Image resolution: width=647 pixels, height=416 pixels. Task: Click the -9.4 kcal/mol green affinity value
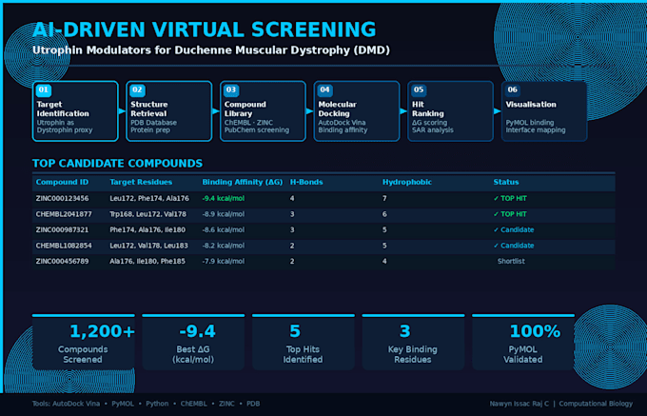coord(224,199)
